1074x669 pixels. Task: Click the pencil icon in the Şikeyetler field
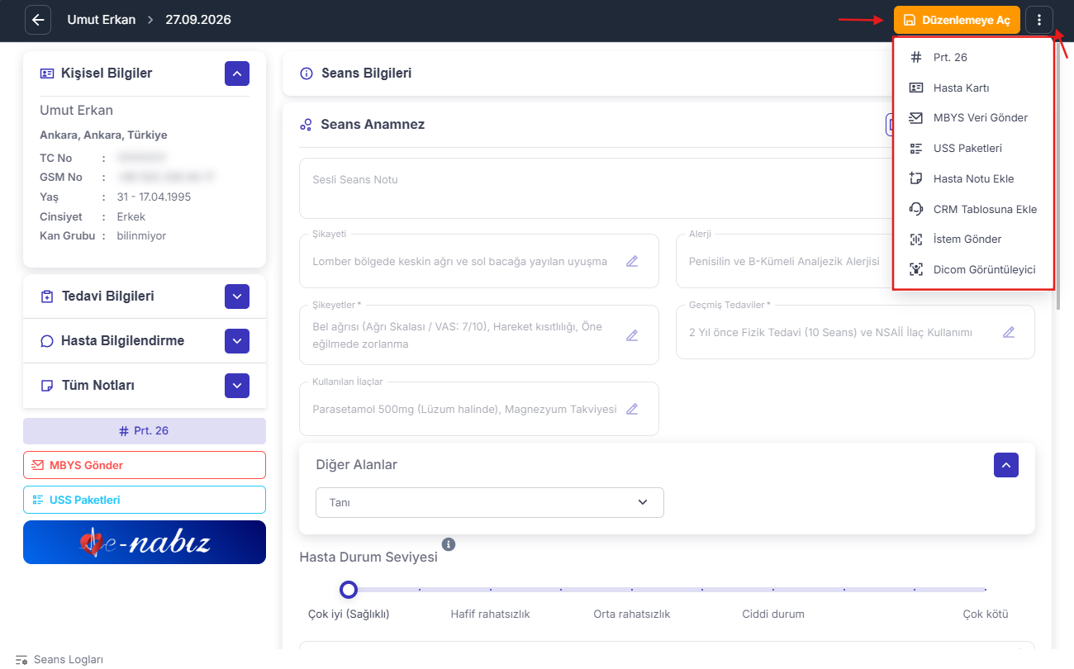pos(632,335)
